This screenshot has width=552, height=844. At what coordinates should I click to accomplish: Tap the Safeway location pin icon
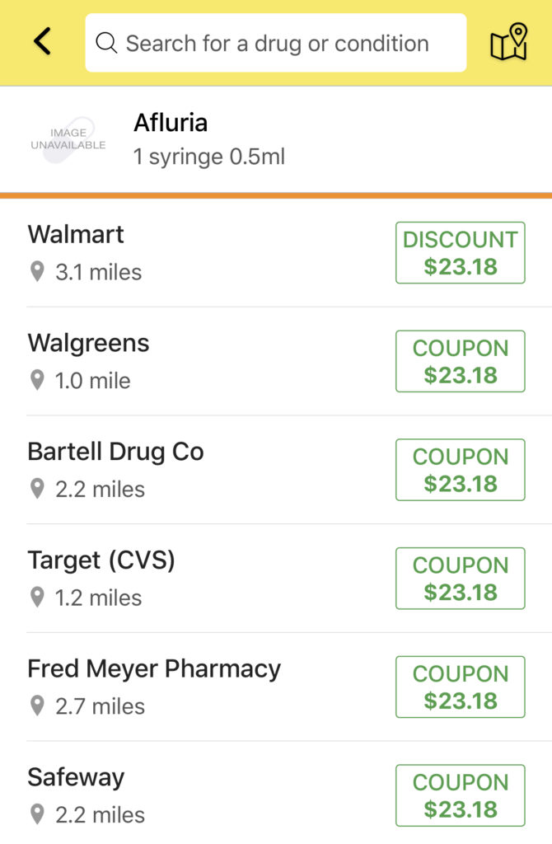point(37,814)
